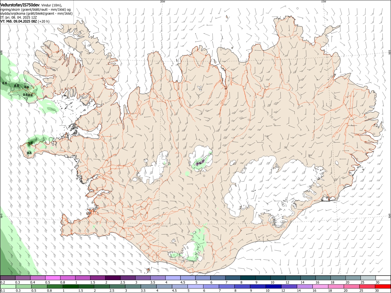Click the '0.5' precipitation value on the map
This screenshot has height=293, width=391.
coord(25,95)
